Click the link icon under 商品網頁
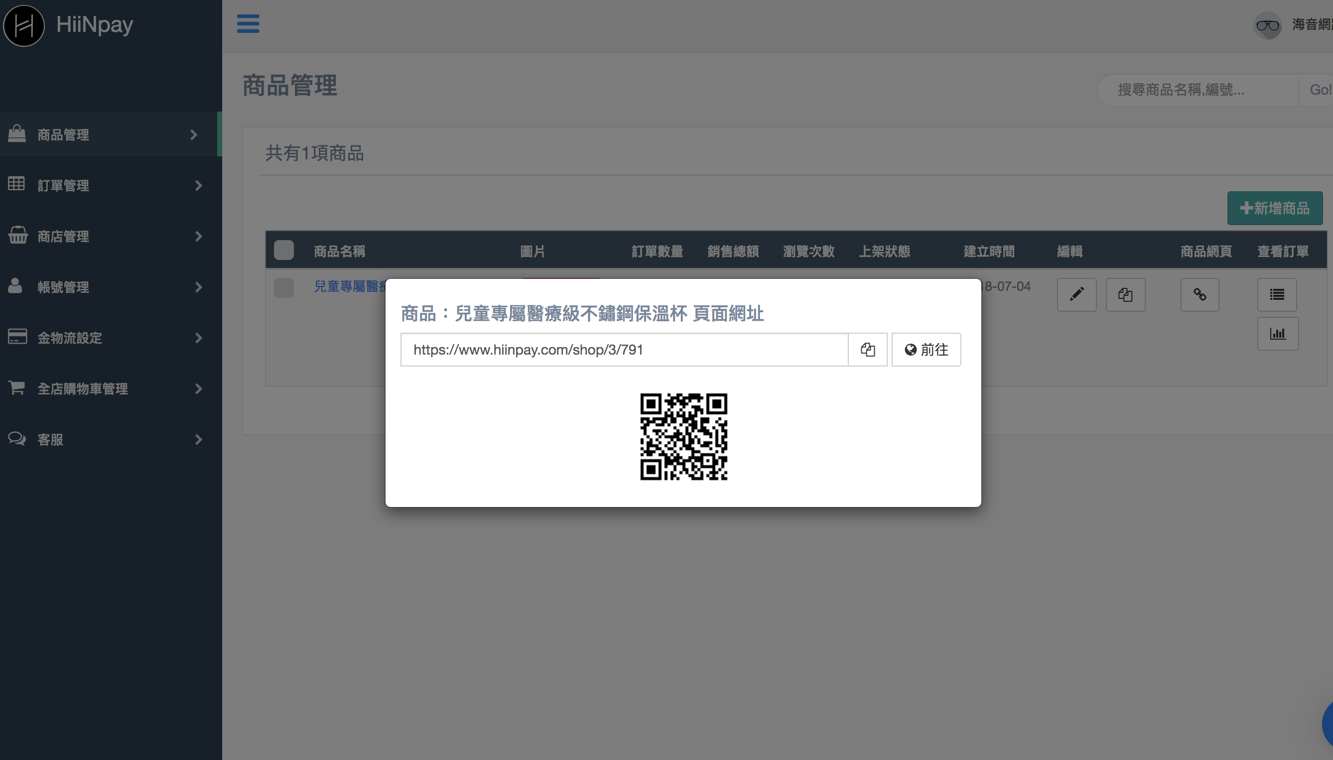 (1200, 294)
